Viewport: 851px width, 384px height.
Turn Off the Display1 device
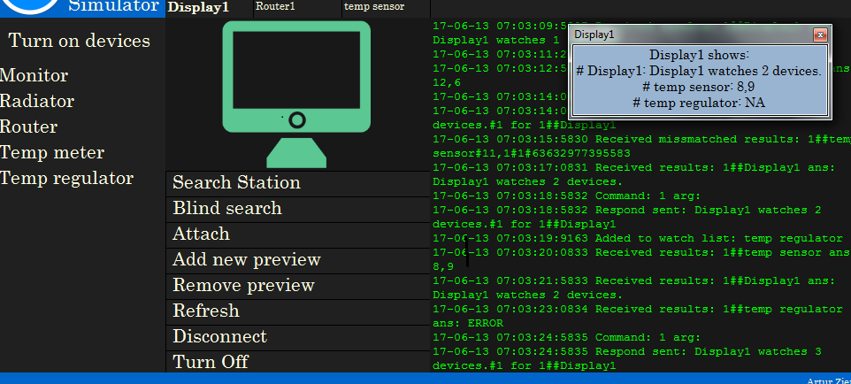(211, 362)
